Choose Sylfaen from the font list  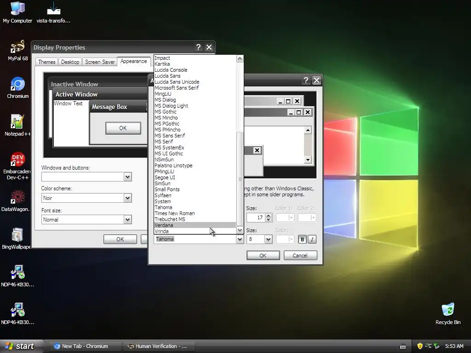pos(195,195)
